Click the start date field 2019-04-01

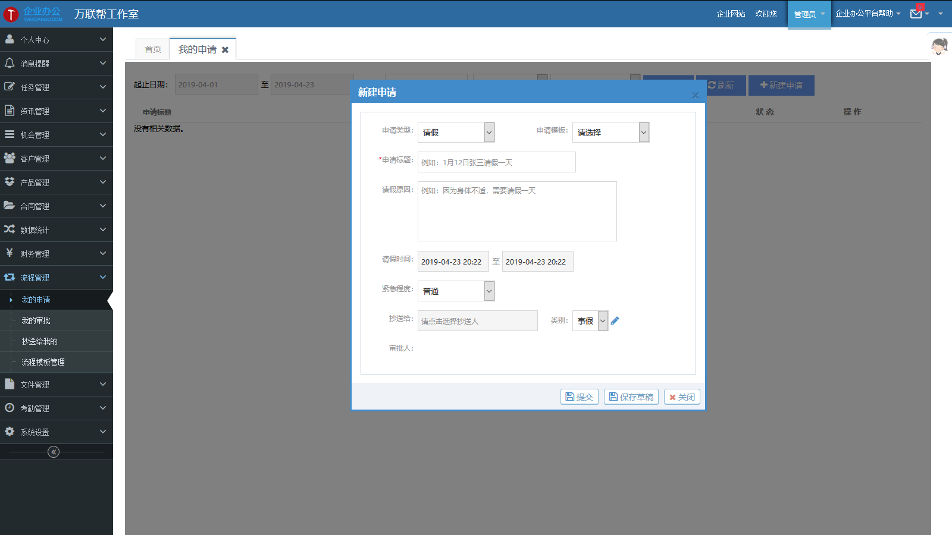tap(217, 84)
